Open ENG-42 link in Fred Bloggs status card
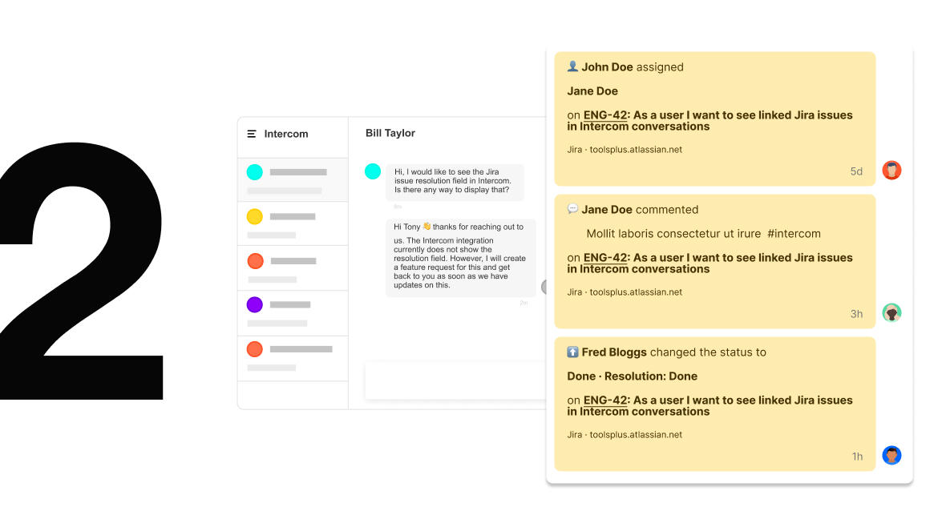This screenshot has height=527, width=930. (604, 400)
